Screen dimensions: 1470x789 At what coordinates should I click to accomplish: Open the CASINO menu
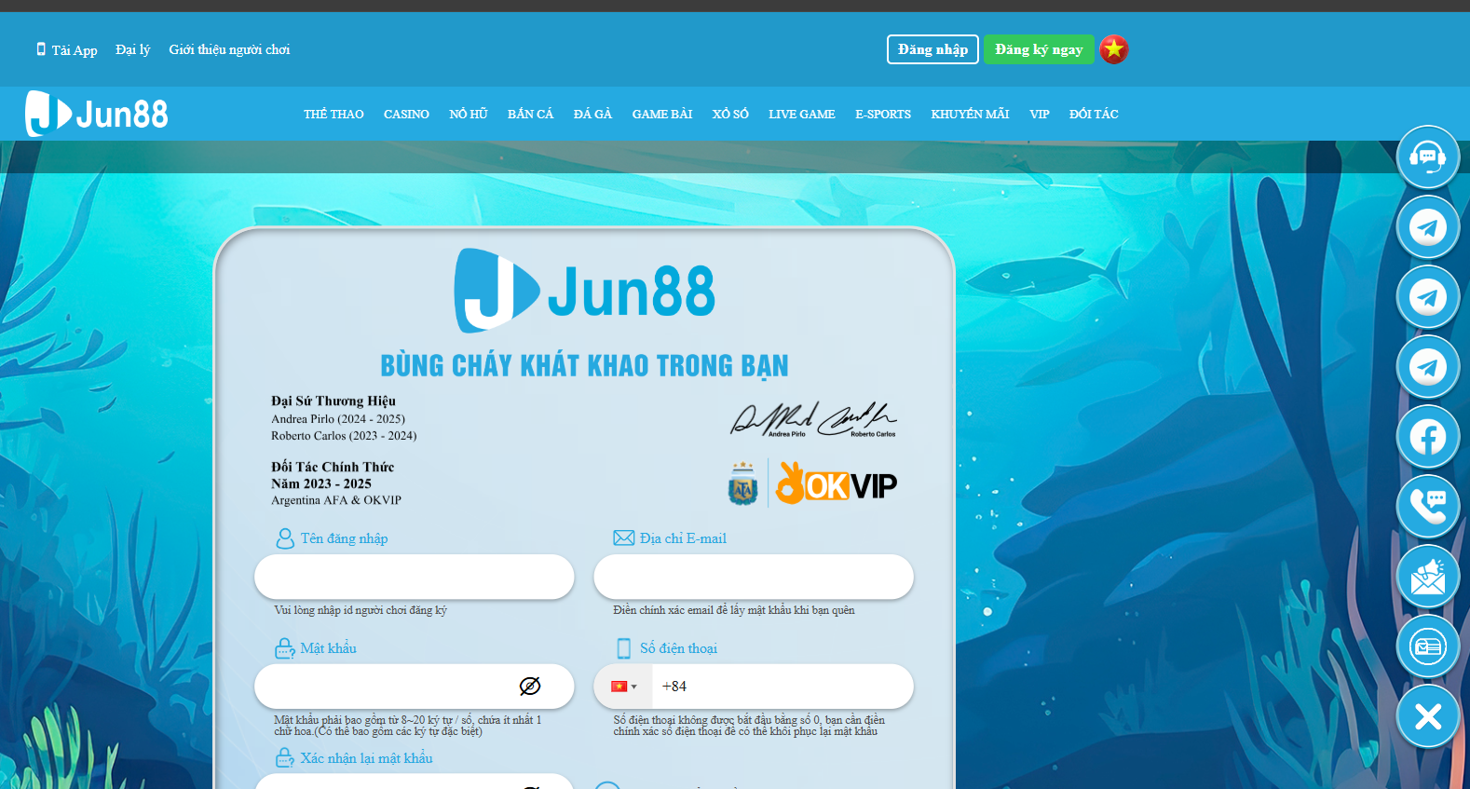tap(406, 114)
